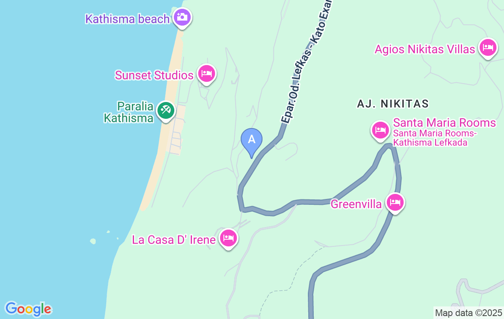
Task: Open the Google logo link
Action: [x=28, y=309]
